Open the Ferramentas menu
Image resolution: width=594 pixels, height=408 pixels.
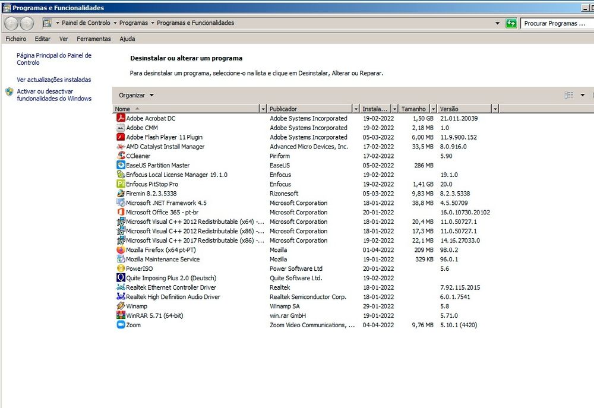(x=94, y=39)
